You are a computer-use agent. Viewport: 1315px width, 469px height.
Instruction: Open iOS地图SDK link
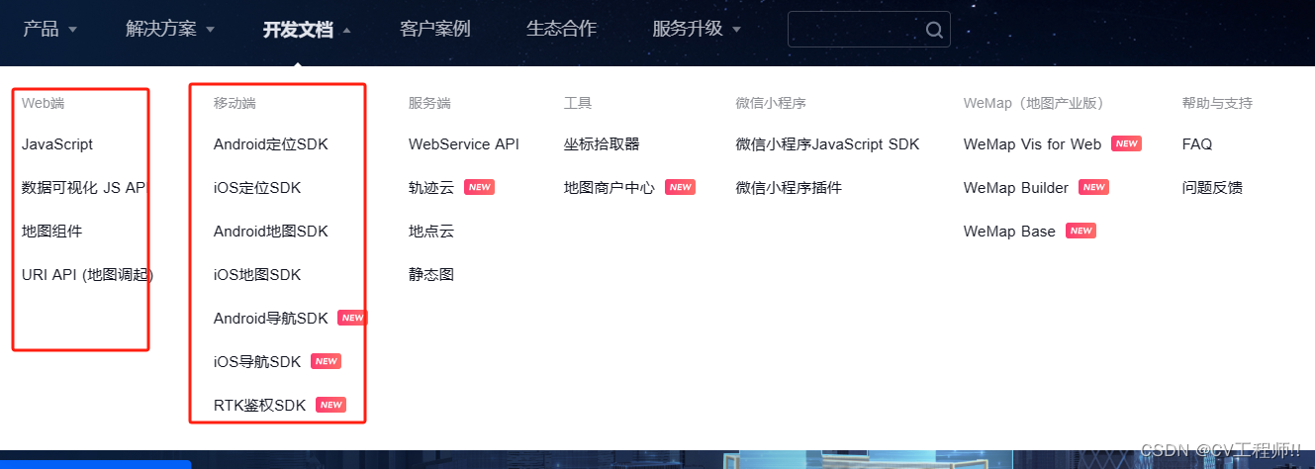(257, 275)
